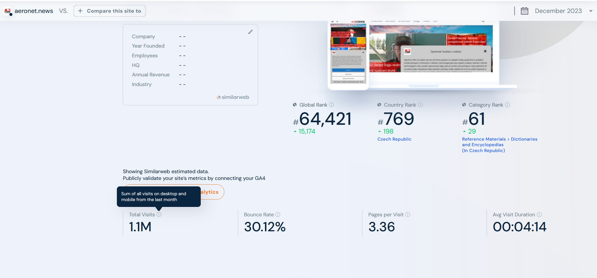
Task: Click the Avg Visit Duration label
Action: tap(514, 215)
